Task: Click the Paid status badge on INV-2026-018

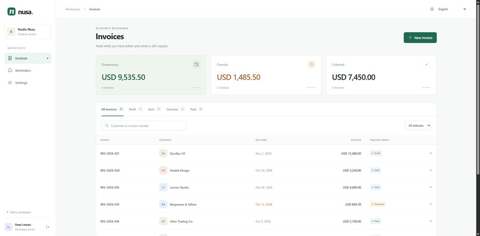Action: 376,221
